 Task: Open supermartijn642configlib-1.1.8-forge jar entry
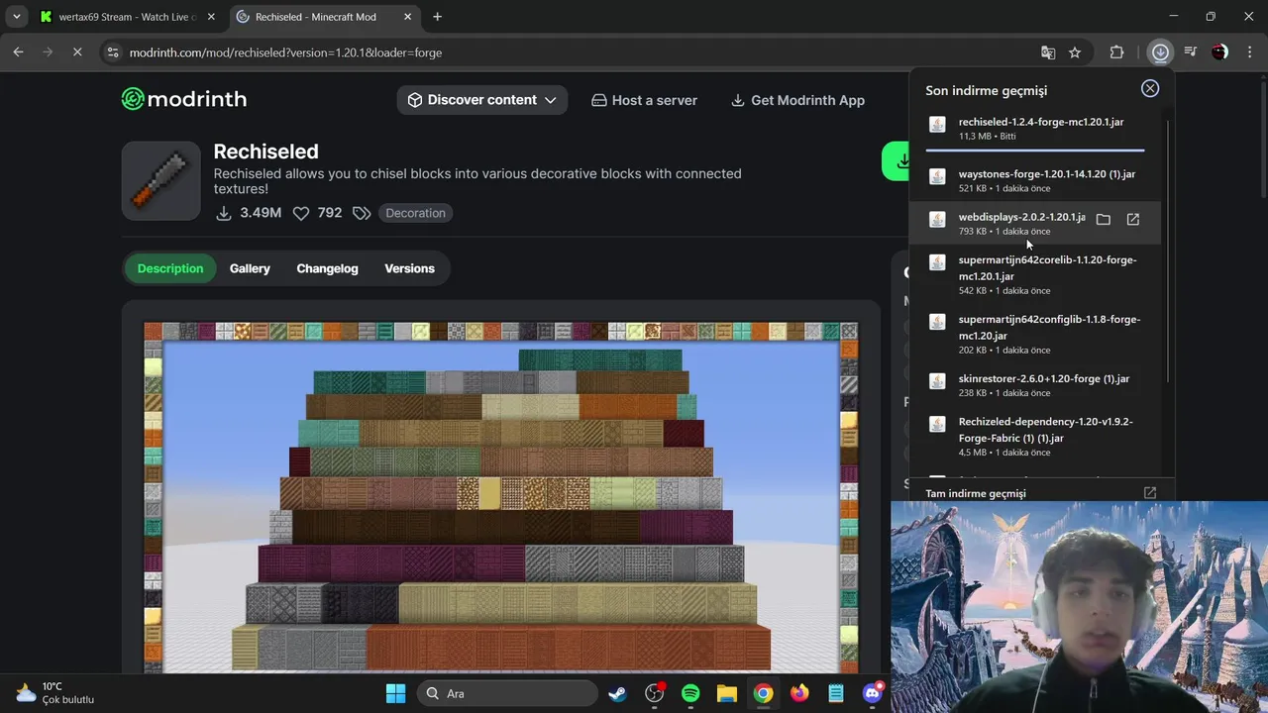[1035, 334]
